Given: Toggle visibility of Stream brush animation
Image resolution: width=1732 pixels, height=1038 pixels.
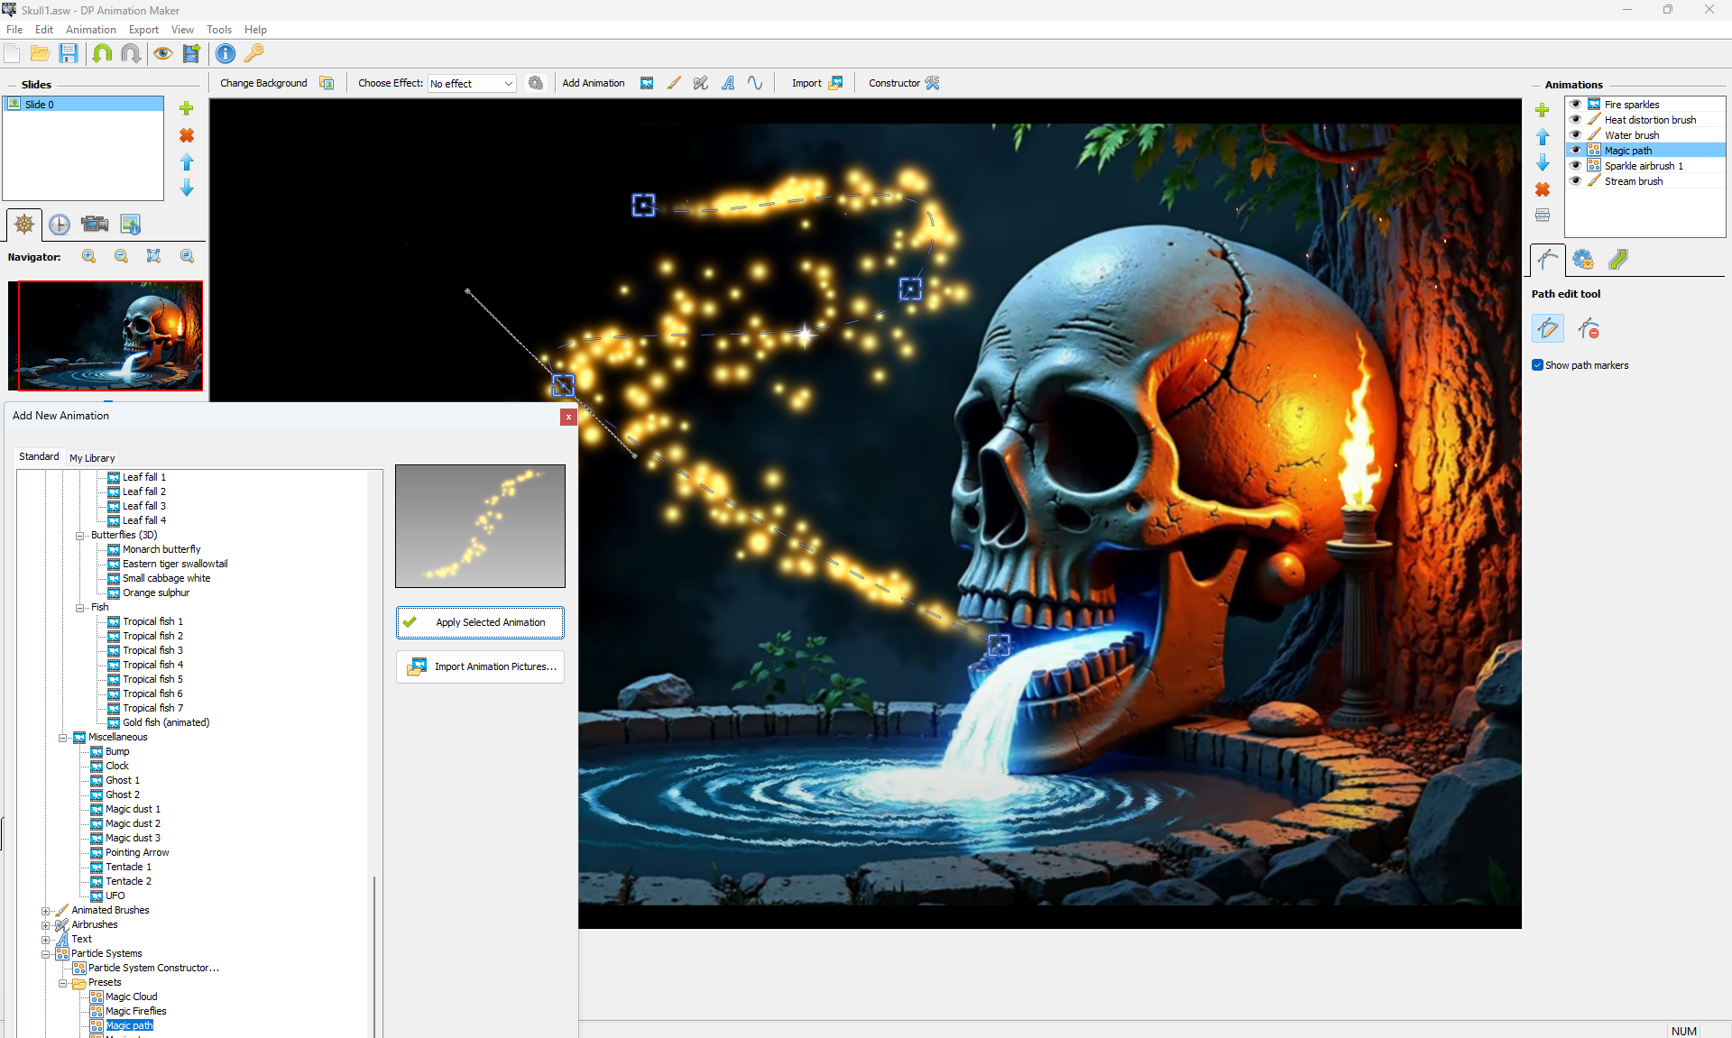Looking at the screenshot, I should [1575, 181].
